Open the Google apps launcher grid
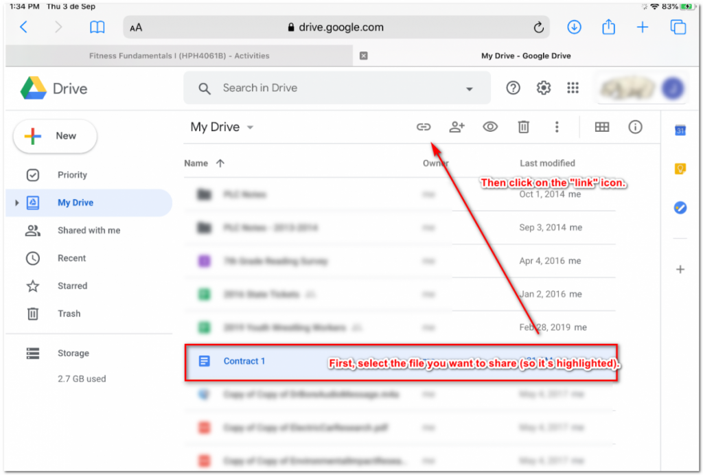 pyautogui.click(x=573, y=88)
